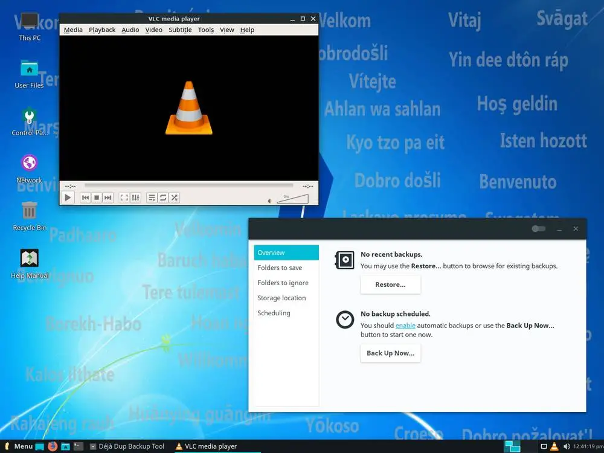Open VLC Help menu
604x453 pixels.
[x=247, y=30]
